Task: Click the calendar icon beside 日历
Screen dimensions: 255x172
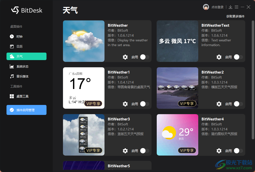Action: pyautogui.click(x=12, y=47)
